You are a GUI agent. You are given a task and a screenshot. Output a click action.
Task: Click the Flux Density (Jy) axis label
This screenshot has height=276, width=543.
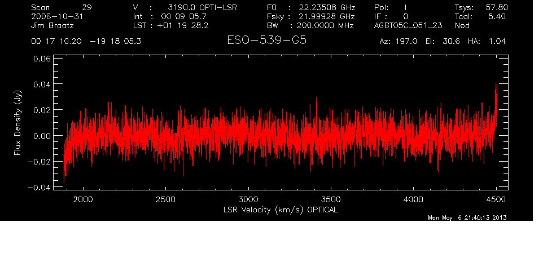[x=17, y=122]
